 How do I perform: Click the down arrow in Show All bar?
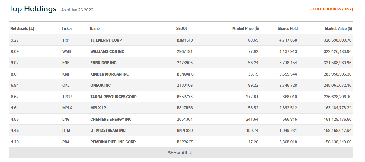click(x=191, y=153)
